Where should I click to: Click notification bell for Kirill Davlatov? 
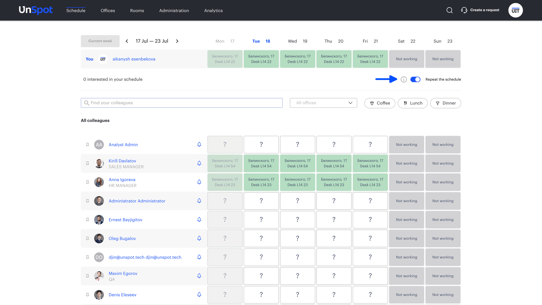[199, 163]
